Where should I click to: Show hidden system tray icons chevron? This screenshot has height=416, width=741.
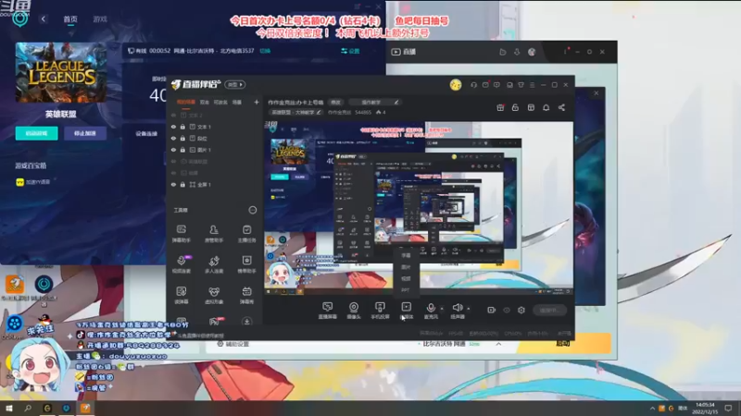point(652,409)
